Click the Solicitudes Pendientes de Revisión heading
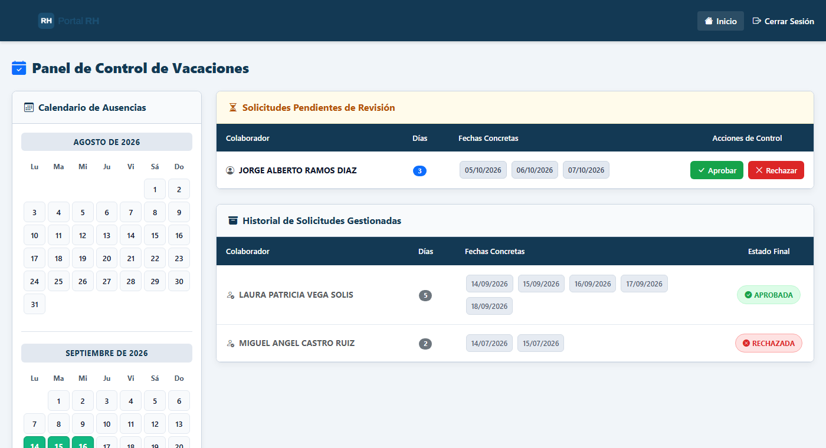The height and width of the screenshot is (448, 826). 319,107
